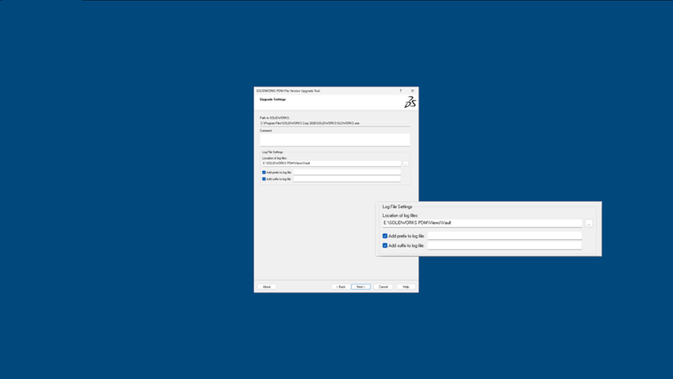
Task: Click the question mark help icon in title bar
Action: click(400, 90)
